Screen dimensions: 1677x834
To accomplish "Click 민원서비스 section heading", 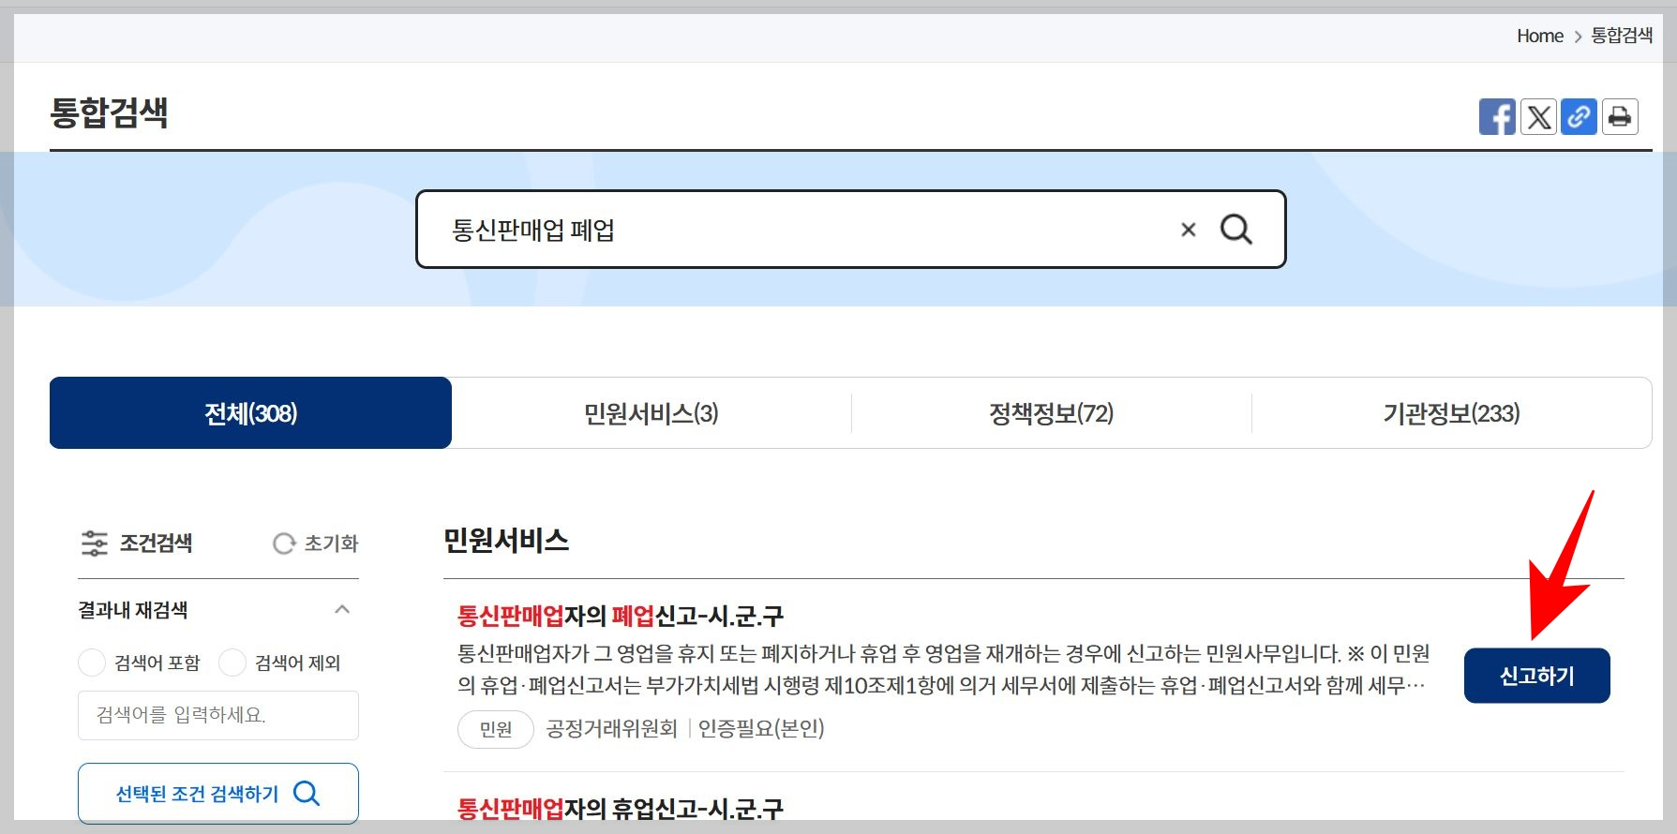I will (x=506, y=541).
